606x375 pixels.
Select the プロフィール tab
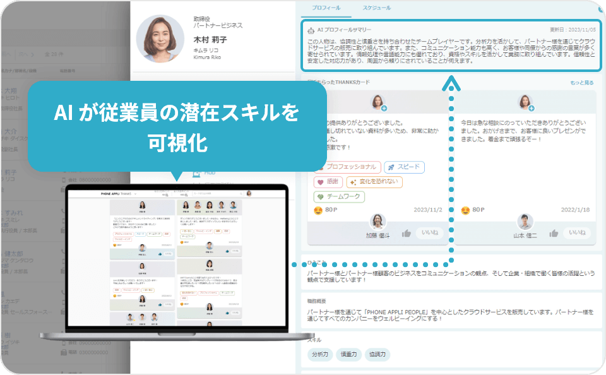point(327,8)
